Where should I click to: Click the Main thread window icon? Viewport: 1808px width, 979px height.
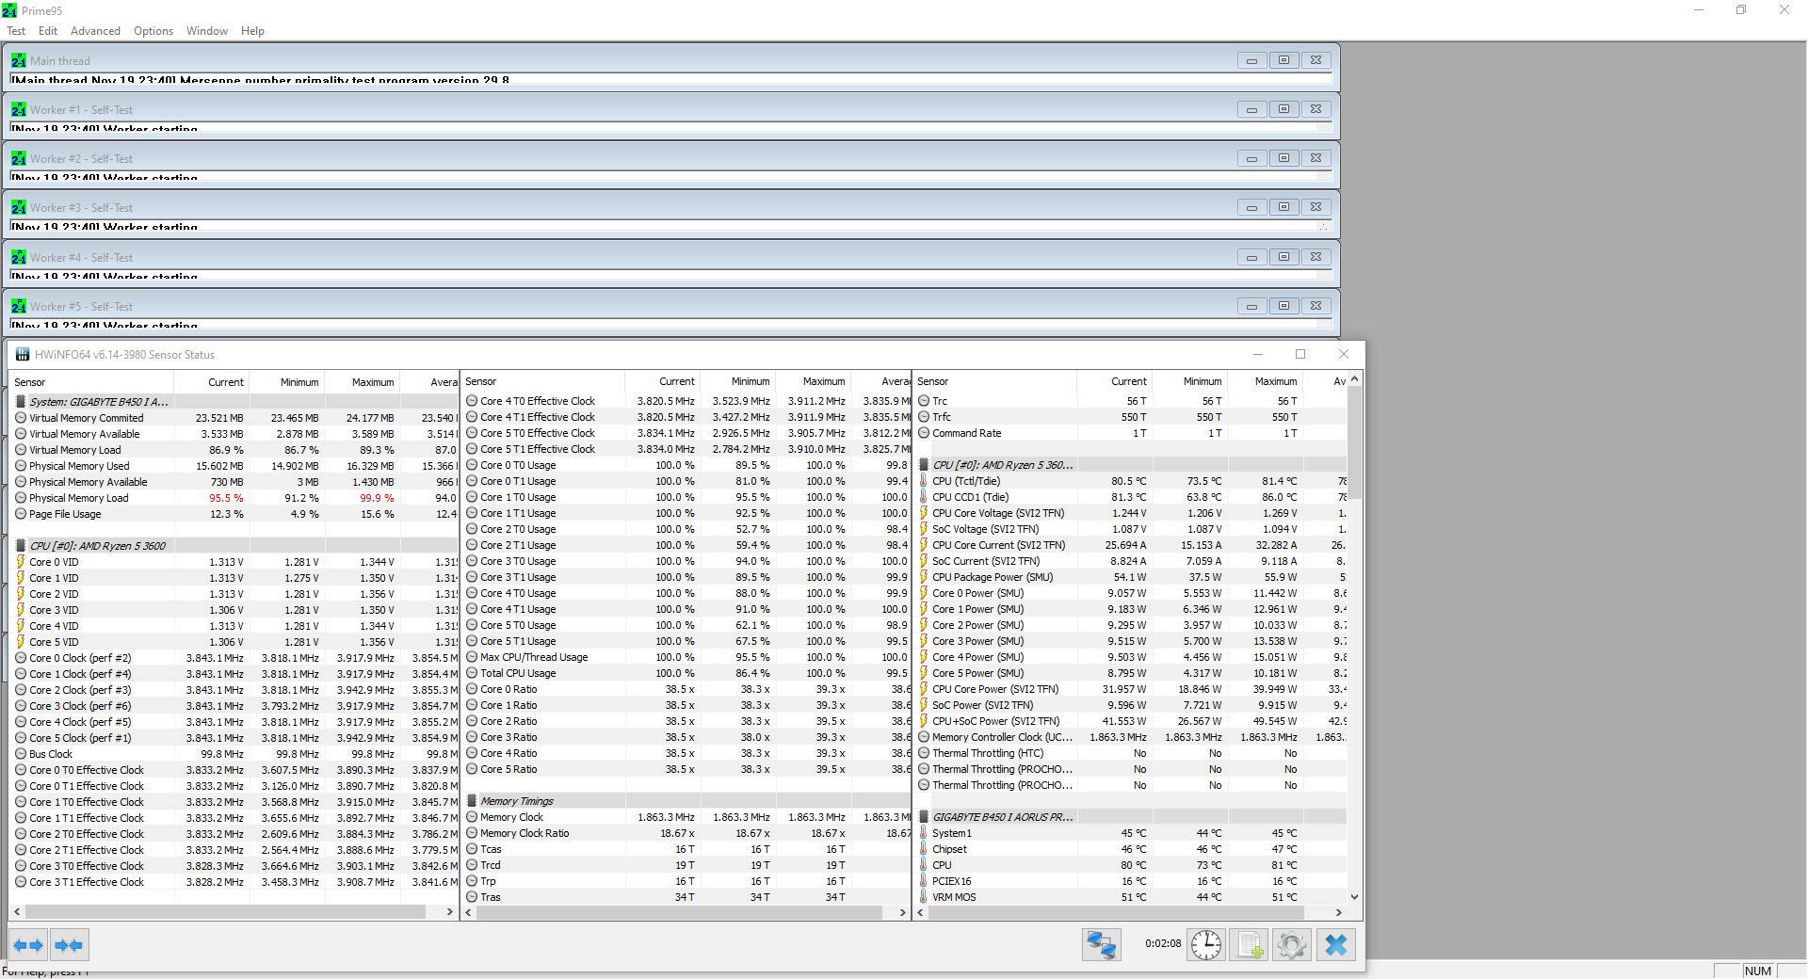tap(19, 60)
